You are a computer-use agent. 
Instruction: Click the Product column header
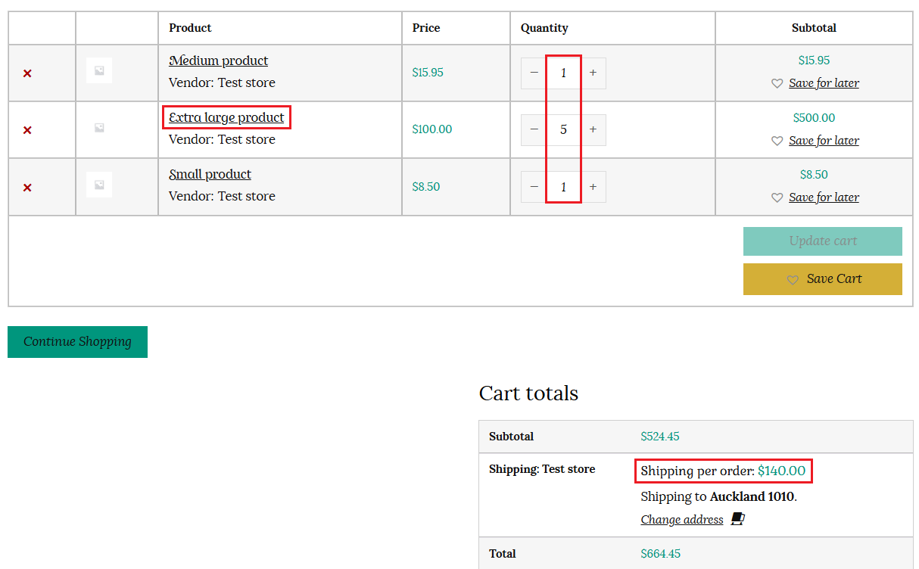tap(190, 28)
